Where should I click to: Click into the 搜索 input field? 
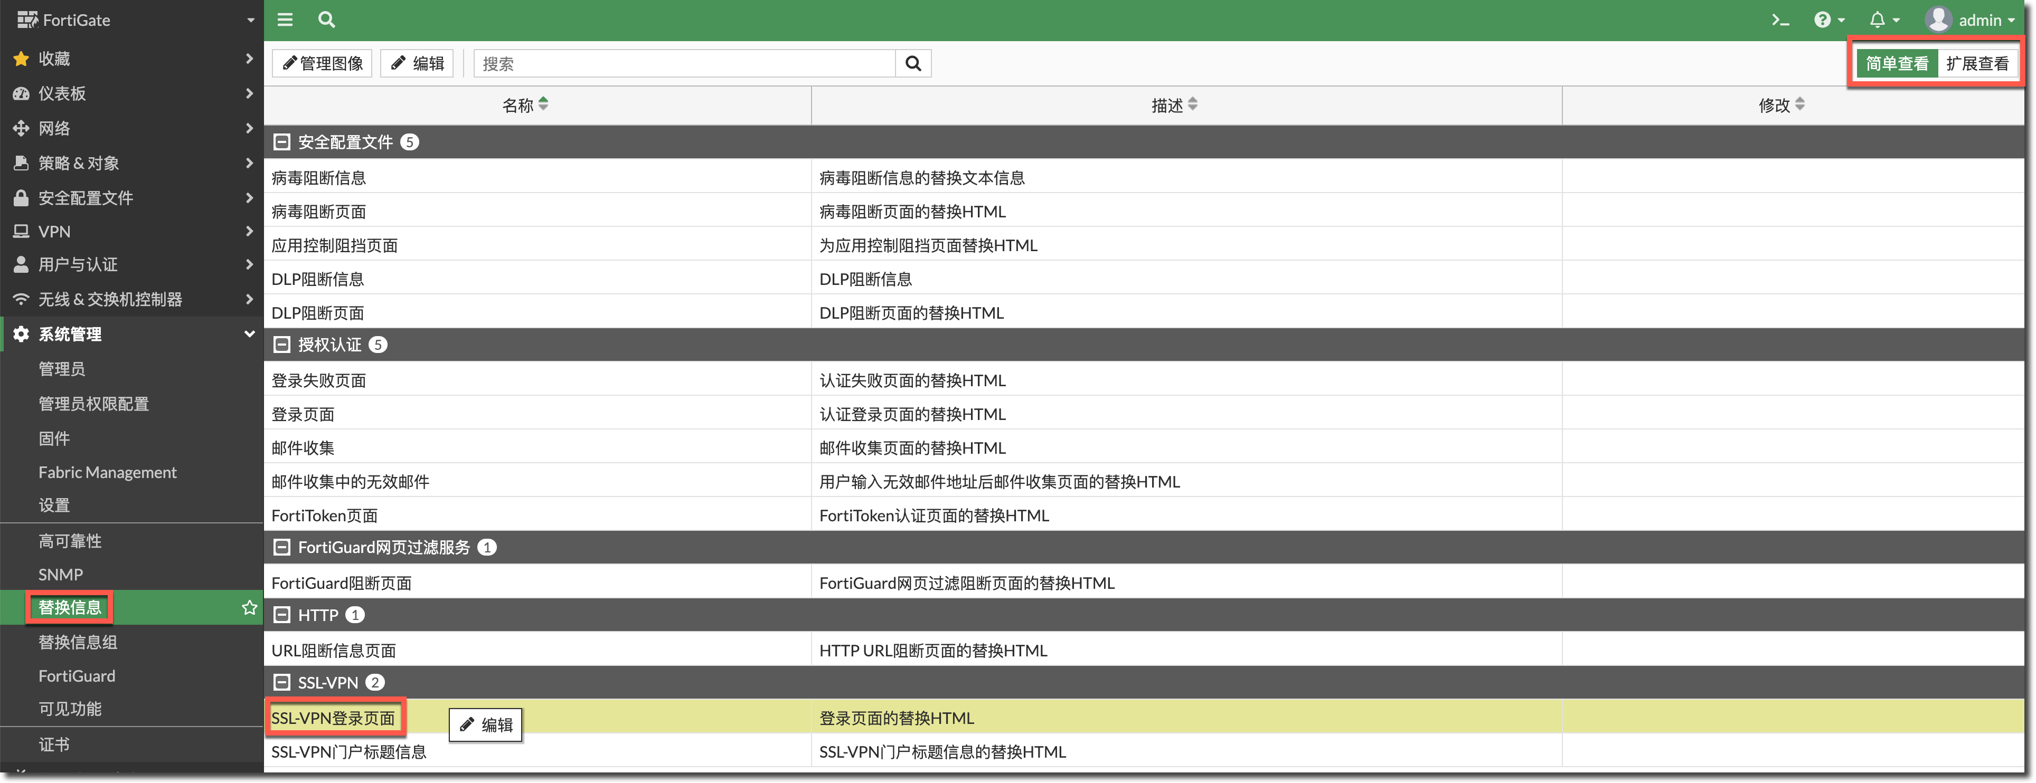(684, 63)
